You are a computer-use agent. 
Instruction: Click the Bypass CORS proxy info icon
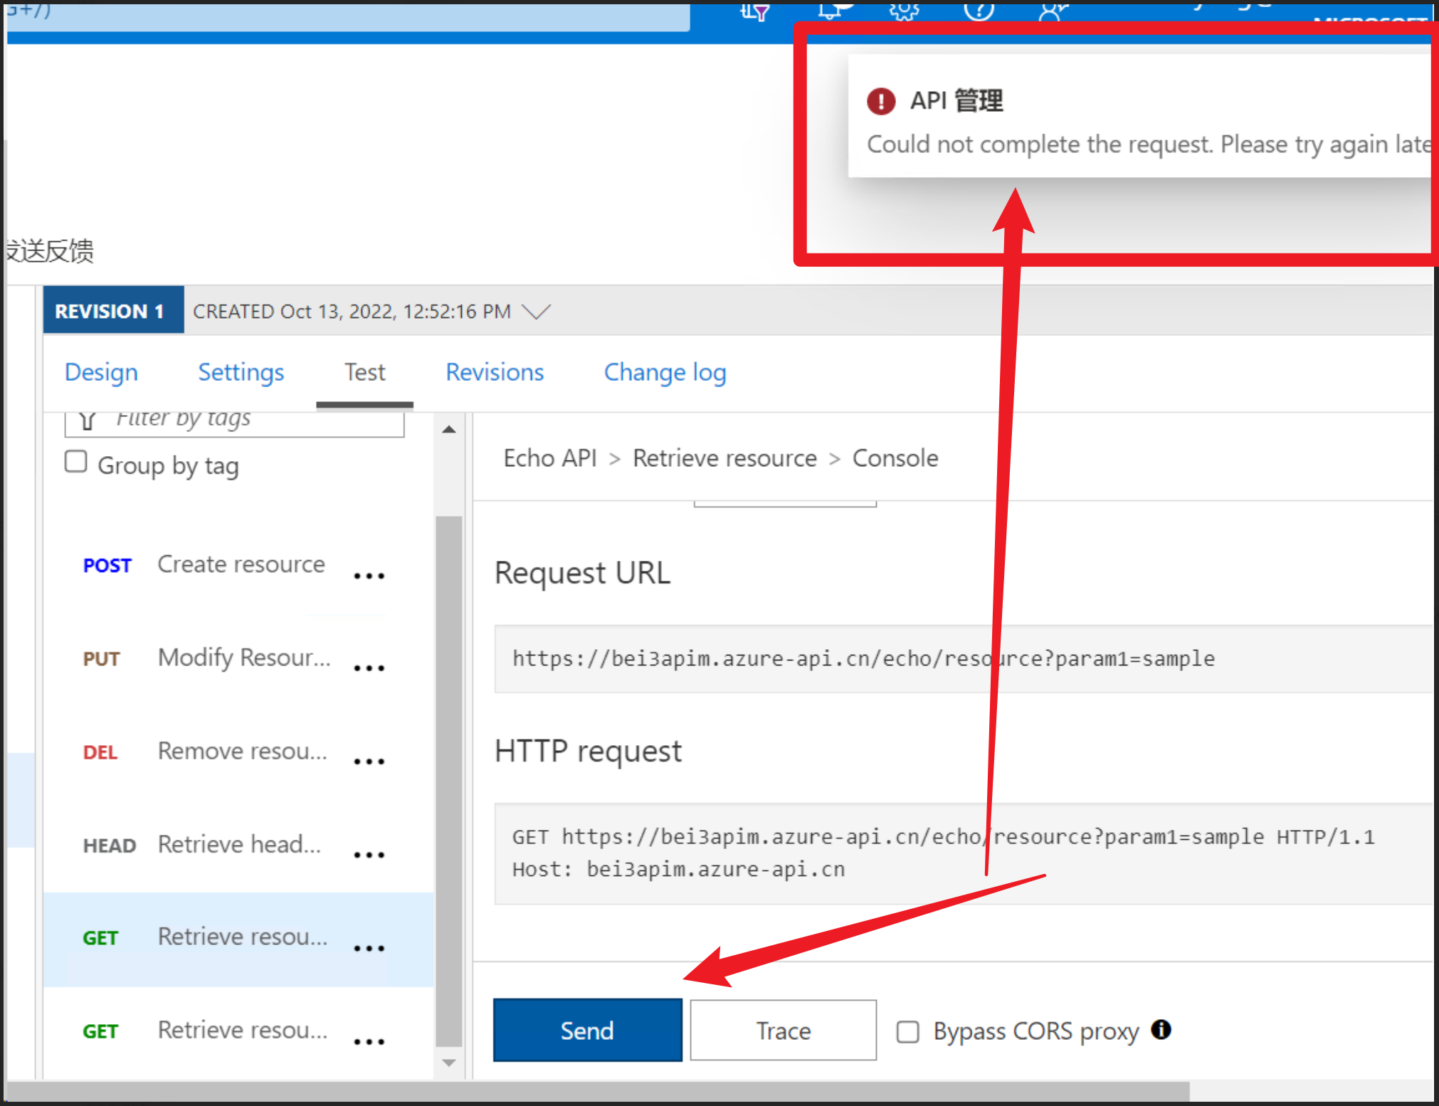[1161, 1029]
